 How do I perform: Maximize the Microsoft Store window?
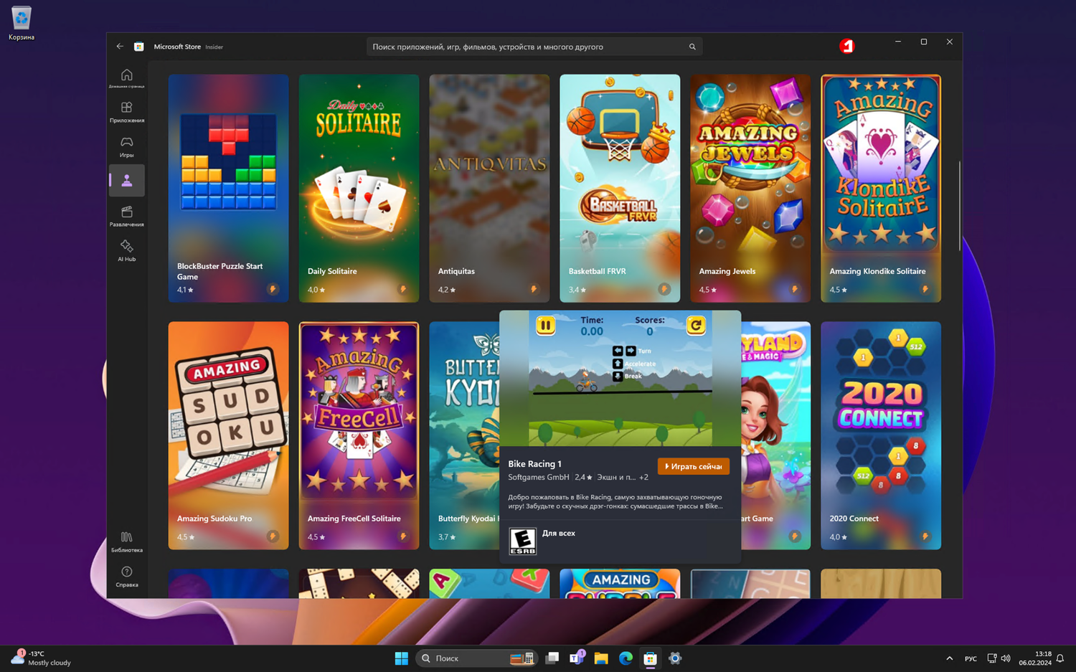tap(924, 42)
